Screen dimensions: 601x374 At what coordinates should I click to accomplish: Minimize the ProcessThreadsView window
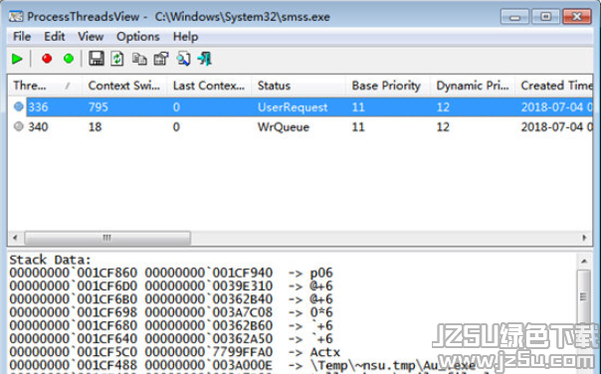[514, 17]
